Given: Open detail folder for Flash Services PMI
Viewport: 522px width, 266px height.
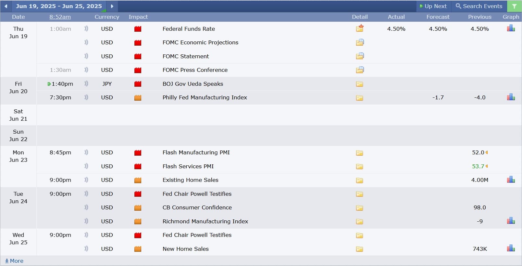Looking at the screenshot, I should click(x=359, y=167).
